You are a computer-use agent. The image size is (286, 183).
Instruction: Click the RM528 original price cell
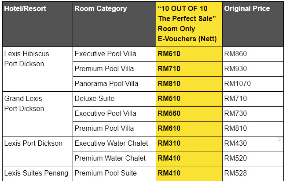[x=253, y=173]
